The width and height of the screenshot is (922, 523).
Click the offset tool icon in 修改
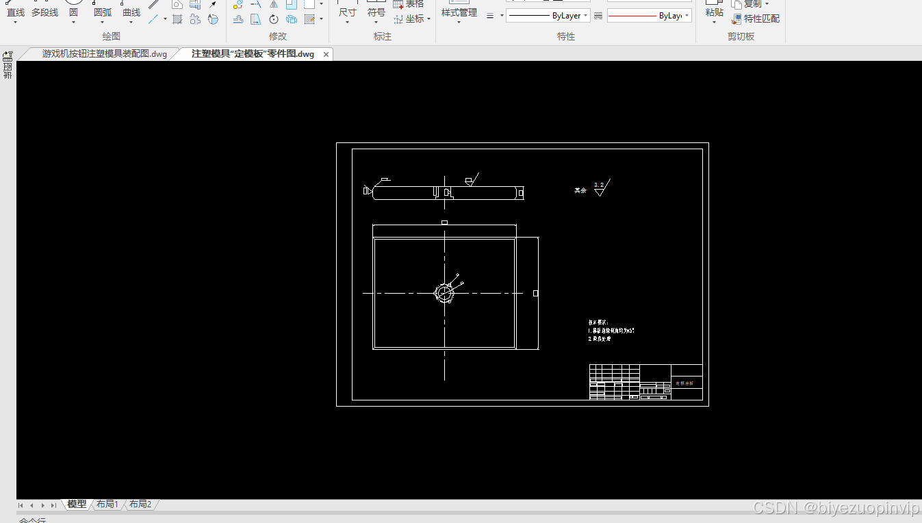238,19
